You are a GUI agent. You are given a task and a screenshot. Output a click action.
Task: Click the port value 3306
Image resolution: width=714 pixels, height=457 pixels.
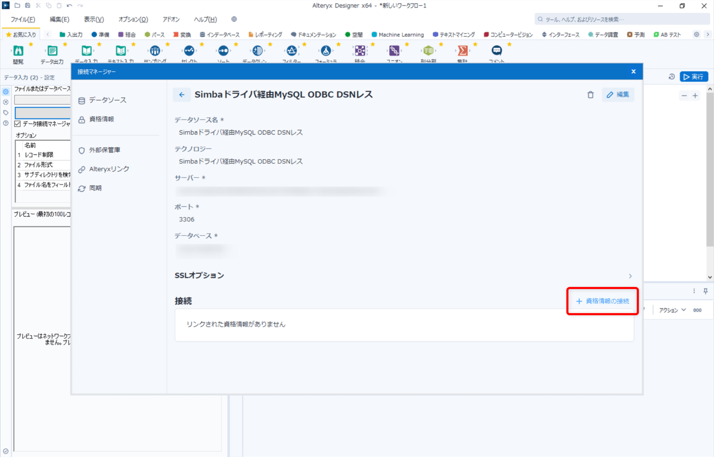point(187,219)
